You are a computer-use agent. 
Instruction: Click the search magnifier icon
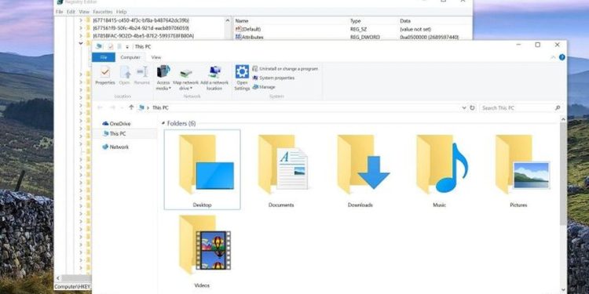[x=558, y=108]
